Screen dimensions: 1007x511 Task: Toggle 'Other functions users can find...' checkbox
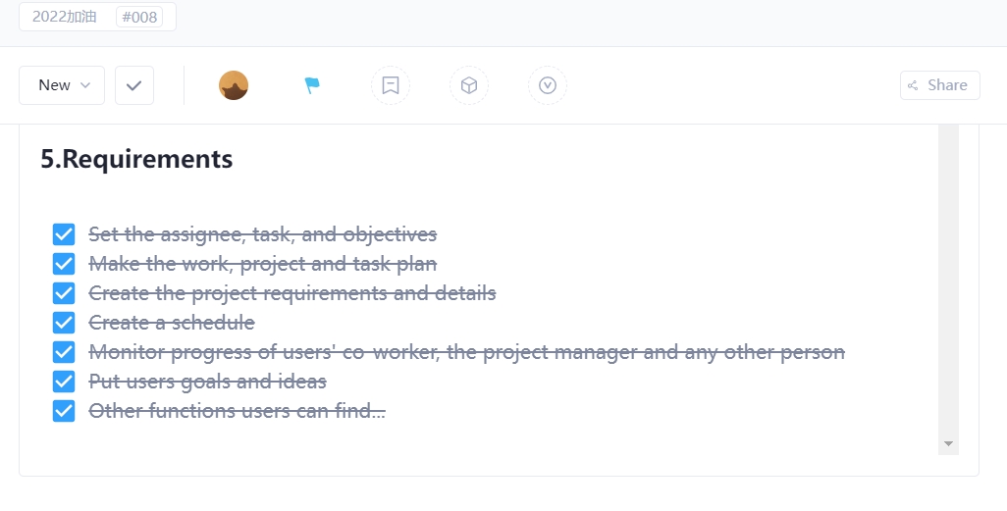point(64,411)
